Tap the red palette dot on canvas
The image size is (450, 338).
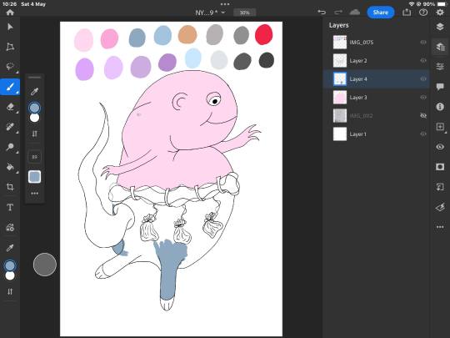(263, 34)
